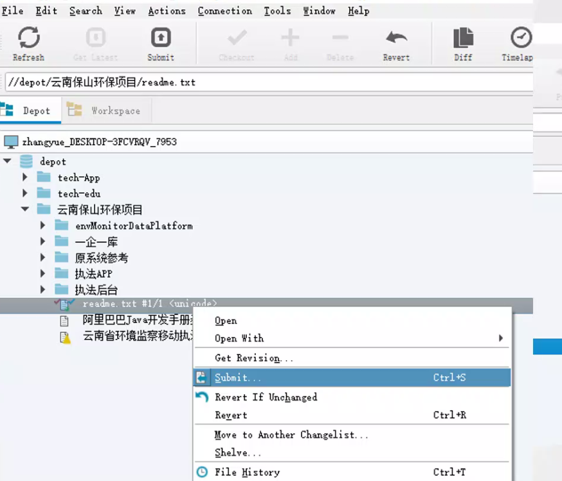562x481 pixels.
Task: Click the Submit icon in the toolbar
Action: coord(160,37)
